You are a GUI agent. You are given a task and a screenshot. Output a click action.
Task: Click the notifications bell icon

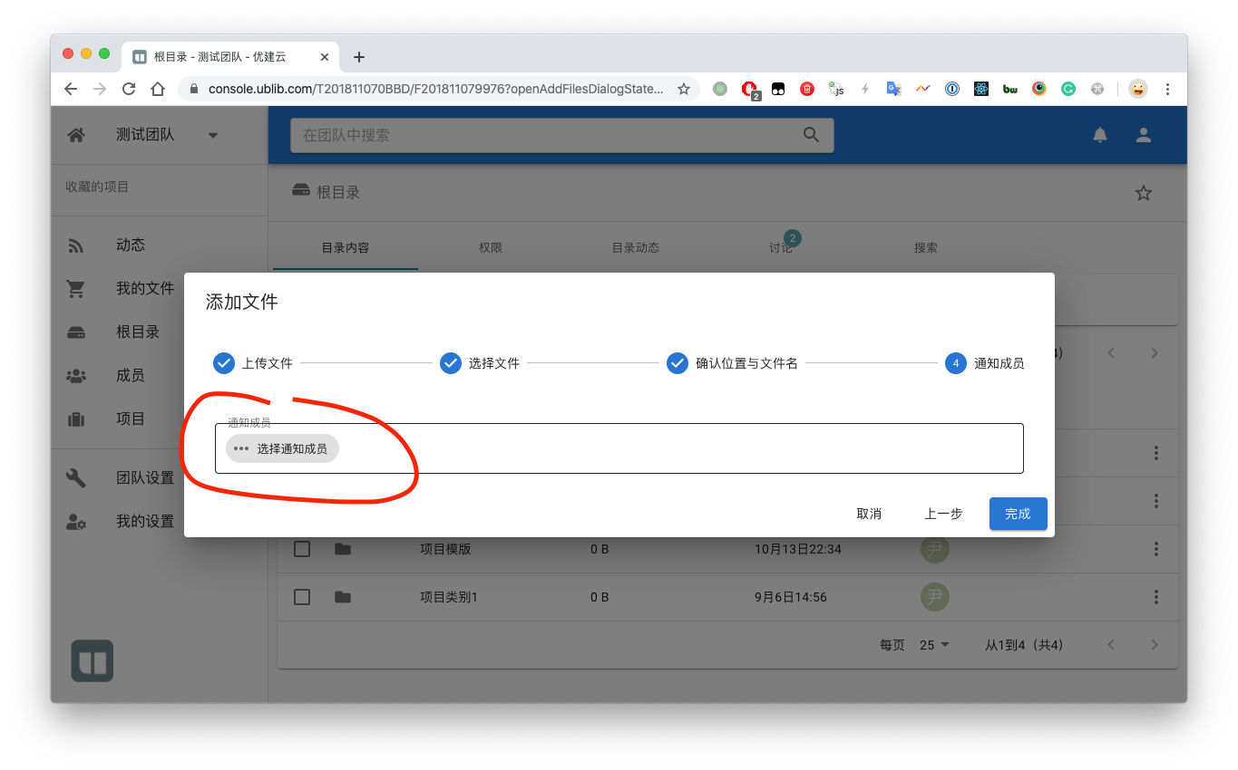click(1100, 135)
